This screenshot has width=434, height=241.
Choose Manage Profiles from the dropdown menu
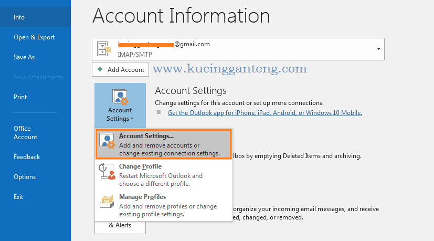click(163, 205)
